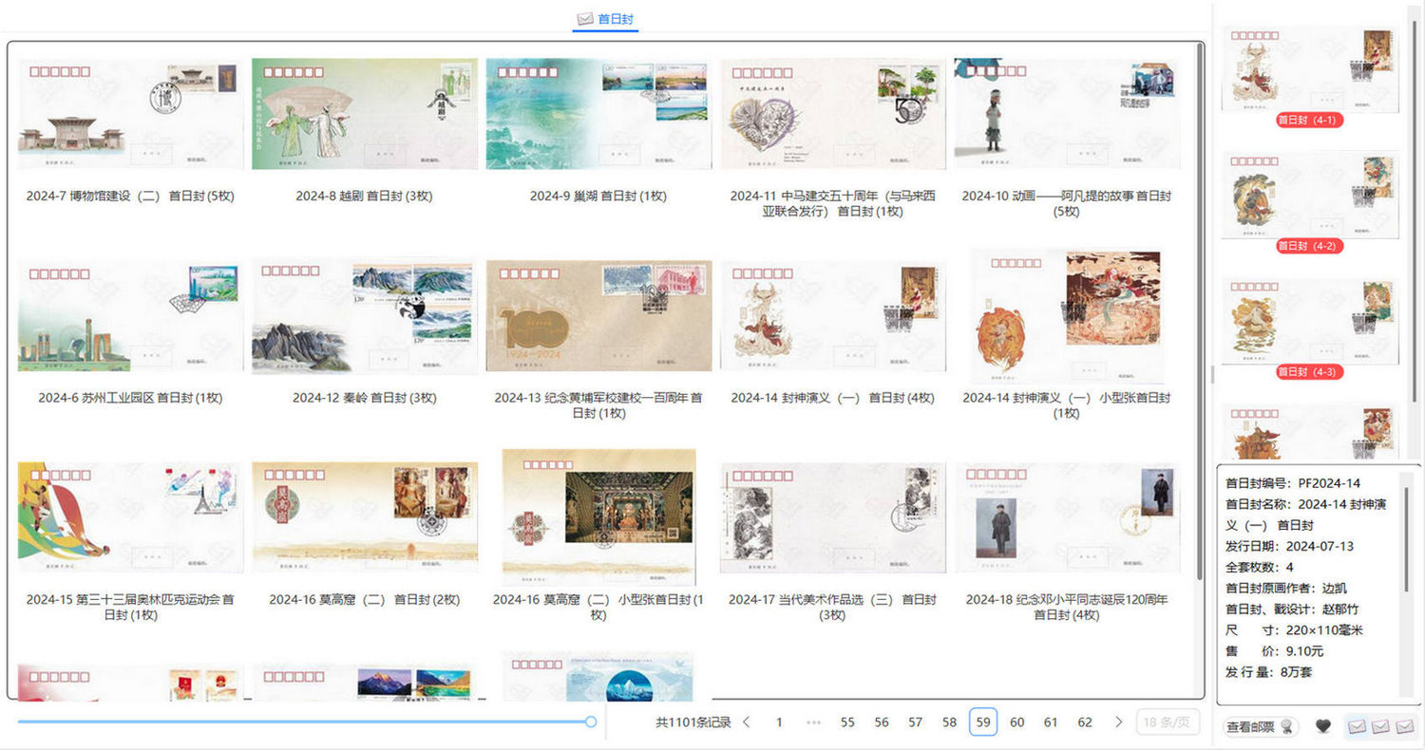Screen dimensions: 1425x750
Task: Switch to the 首日封 tab
Action: 616,19
